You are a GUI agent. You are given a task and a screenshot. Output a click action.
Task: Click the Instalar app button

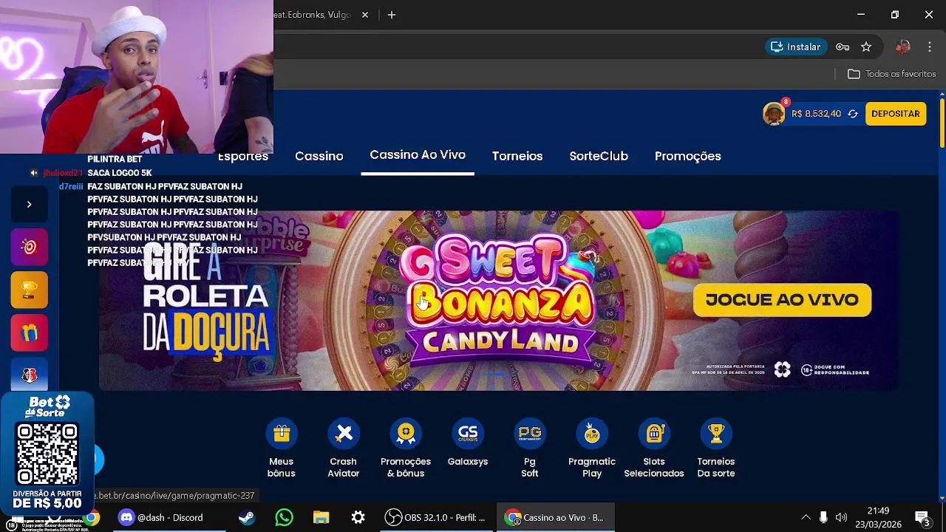click(x=795, y=47)
